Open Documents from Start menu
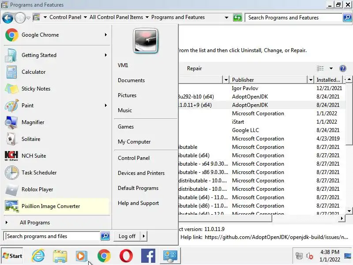The image size is (353, 265). click(131, 80)
